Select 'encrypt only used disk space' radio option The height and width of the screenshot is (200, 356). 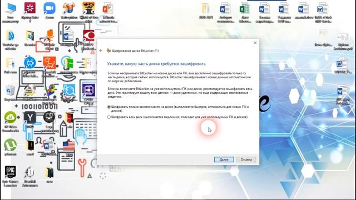(x=109, y=107)
